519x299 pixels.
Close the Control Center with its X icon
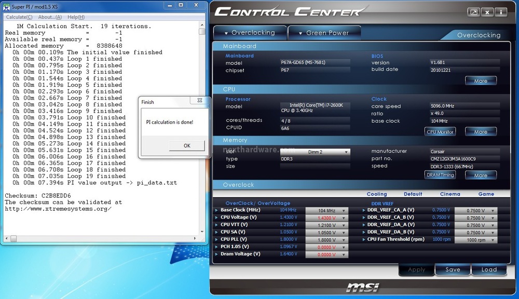[x=487, y=12]
